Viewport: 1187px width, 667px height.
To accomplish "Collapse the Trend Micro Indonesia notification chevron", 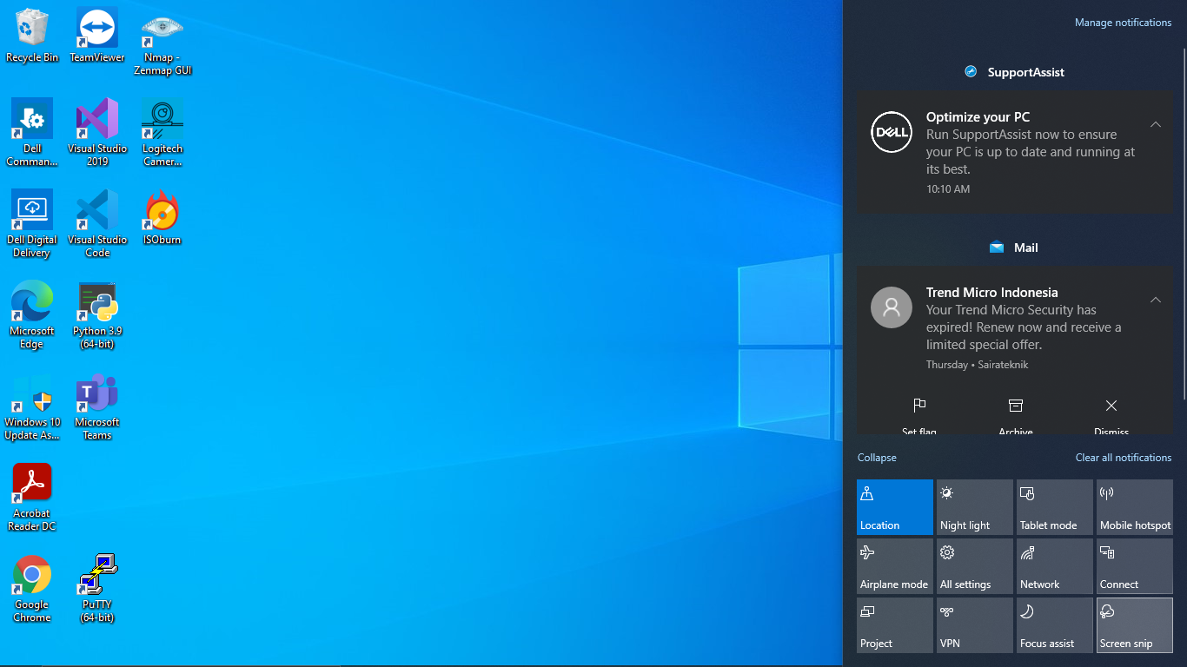I will tap(1156, 300).
